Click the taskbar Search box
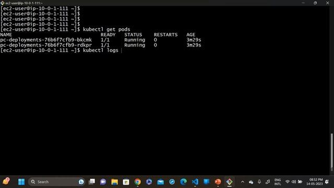The height and width of the screenshot is (188, 334). pyautogui.click(x=56, y=182)
